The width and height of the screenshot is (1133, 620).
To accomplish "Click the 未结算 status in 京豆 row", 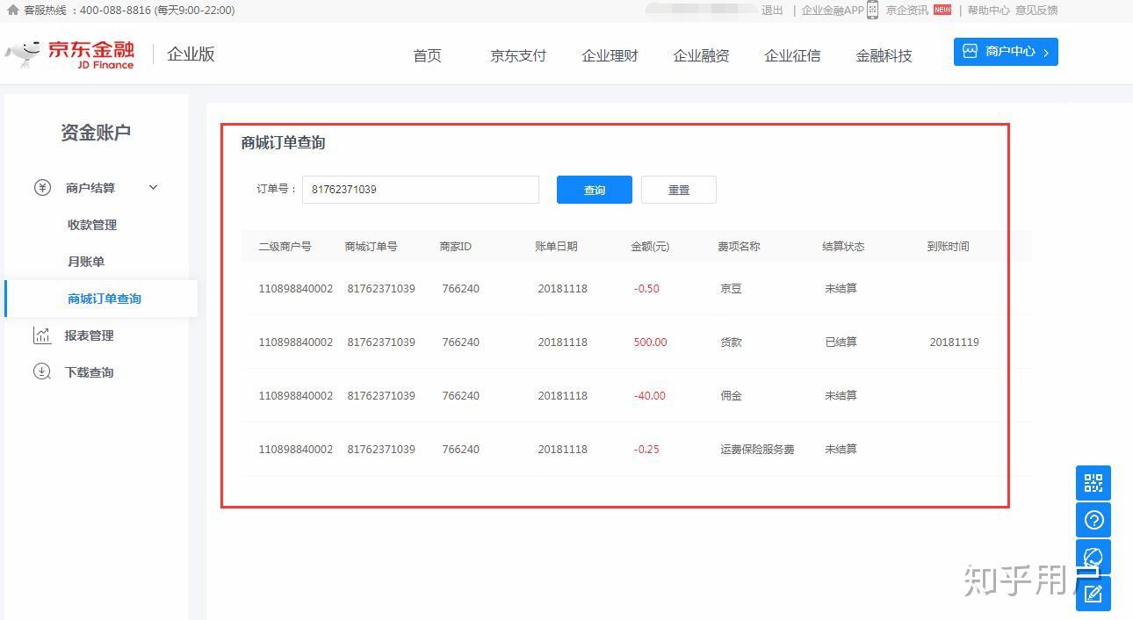I will tap(841, 289).
